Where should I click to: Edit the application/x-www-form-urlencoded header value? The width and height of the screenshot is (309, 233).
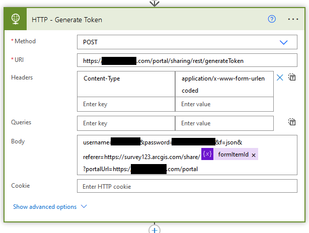(224, 84)
